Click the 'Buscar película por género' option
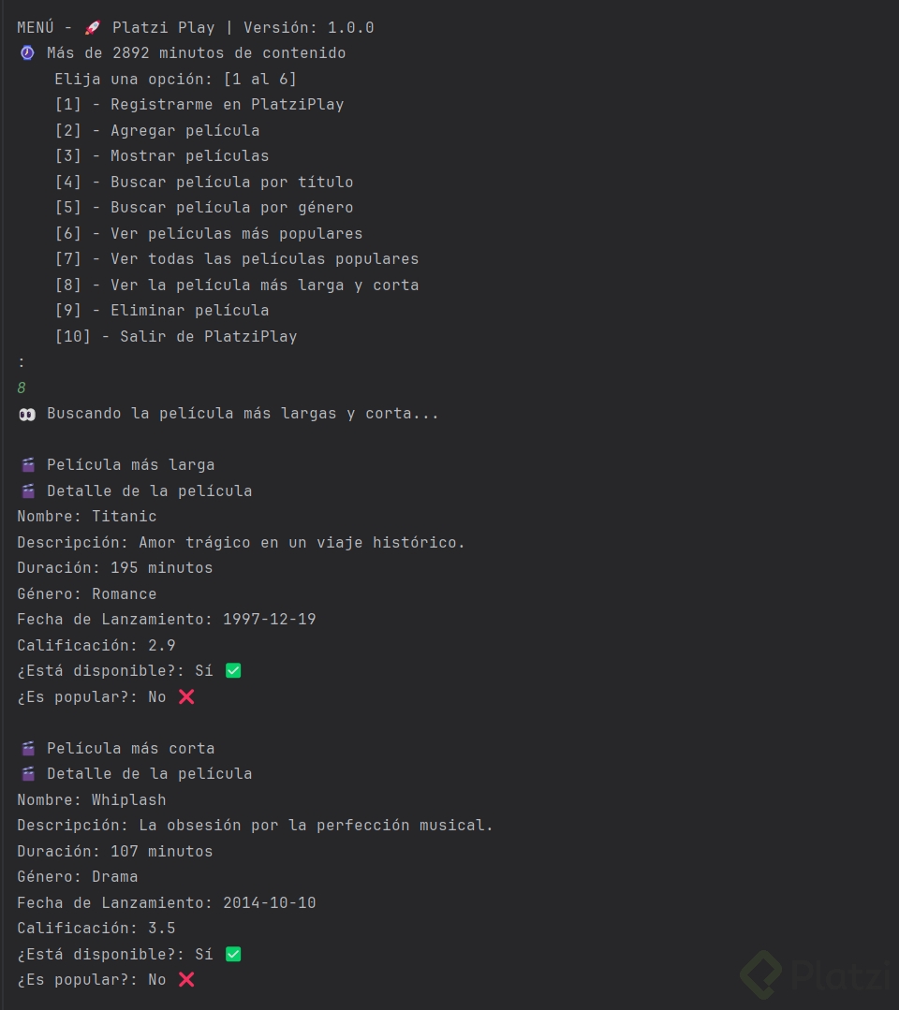Screen dimensions: 899x1010 [x=204, y=208]
